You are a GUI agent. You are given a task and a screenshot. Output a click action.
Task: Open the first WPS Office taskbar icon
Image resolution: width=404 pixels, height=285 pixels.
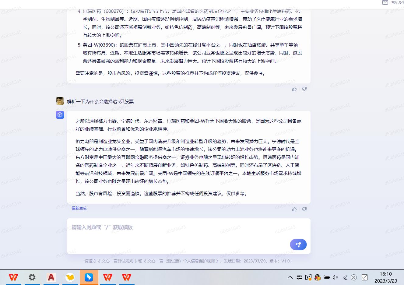[13, 277]
